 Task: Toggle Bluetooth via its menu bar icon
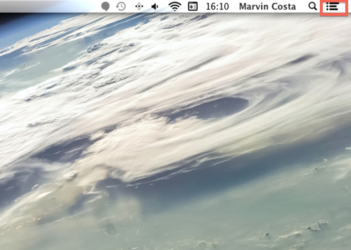(x=139, y=6)
